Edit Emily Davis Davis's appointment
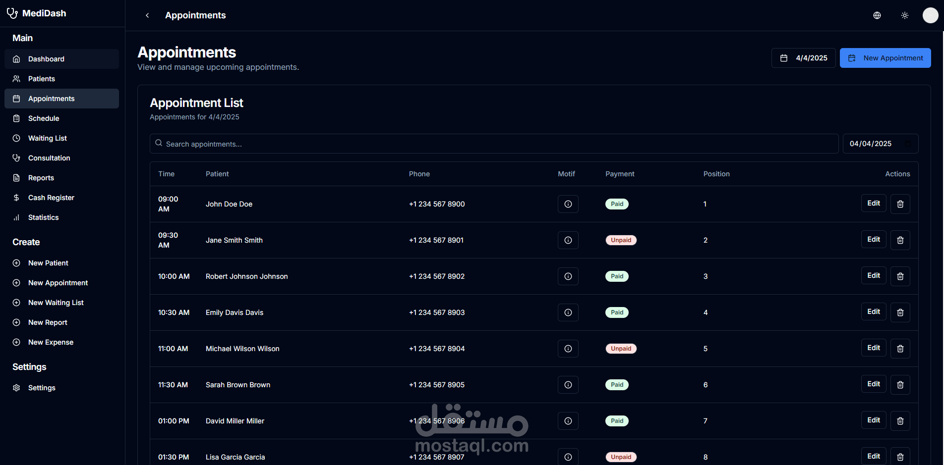The height and width of the screenshot is (465, 944). click(x=874, y=311)
